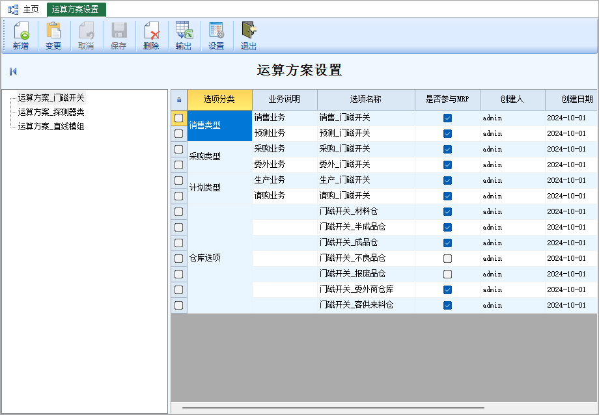Select the 运算方案设置 tab

(x=76, y=10)
